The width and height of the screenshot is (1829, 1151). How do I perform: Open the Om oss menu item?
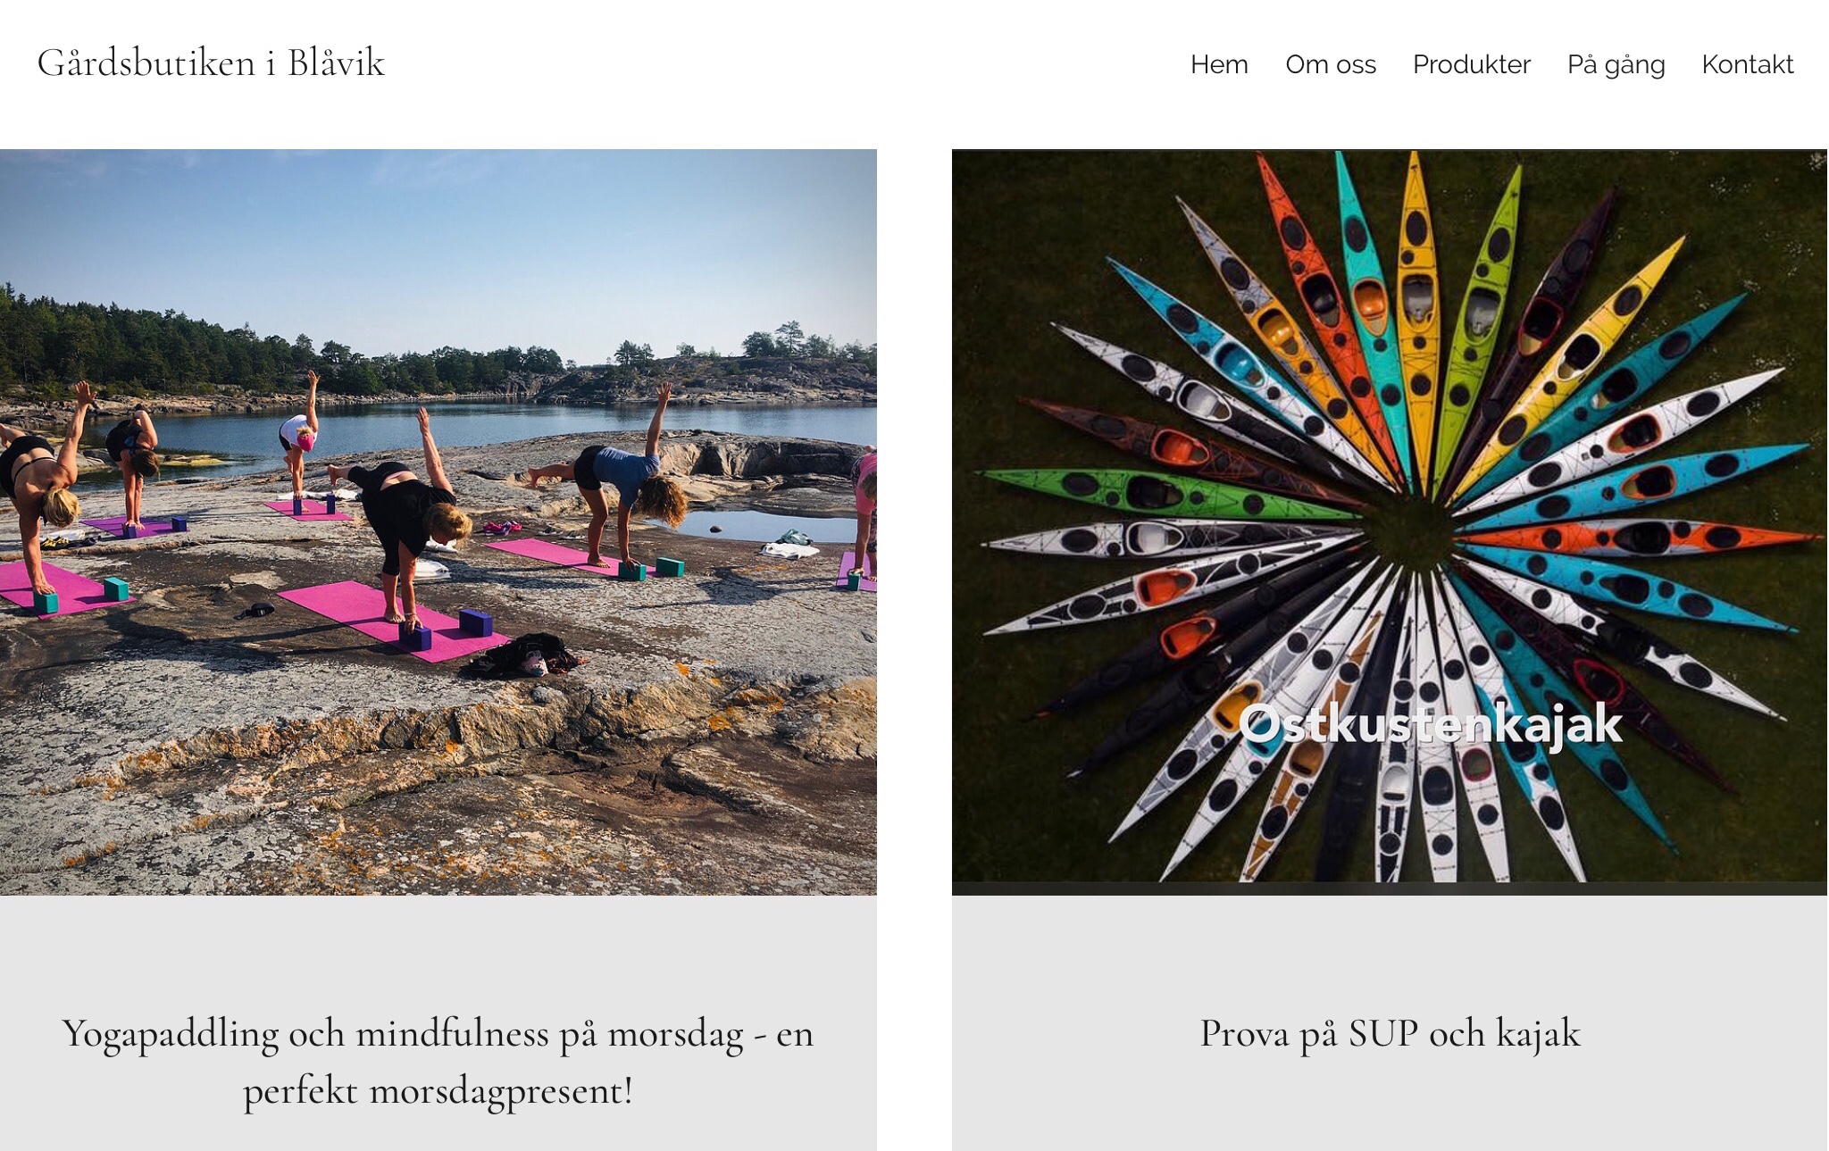1331,64
